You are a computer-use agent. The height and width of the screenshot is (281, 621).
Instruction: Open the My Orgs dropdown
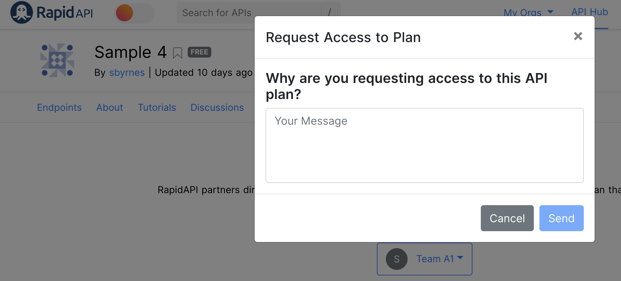point(528,12)
